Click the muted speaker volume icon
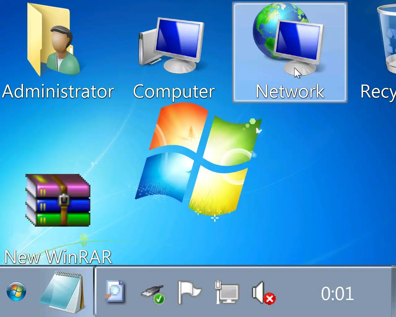Viewport: 396px width, 317px height. [x=264, y=293]
